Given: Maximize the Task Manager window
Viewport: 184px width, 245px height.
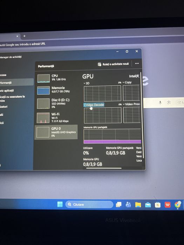Looking at the screenshot, I should (127, 51).
